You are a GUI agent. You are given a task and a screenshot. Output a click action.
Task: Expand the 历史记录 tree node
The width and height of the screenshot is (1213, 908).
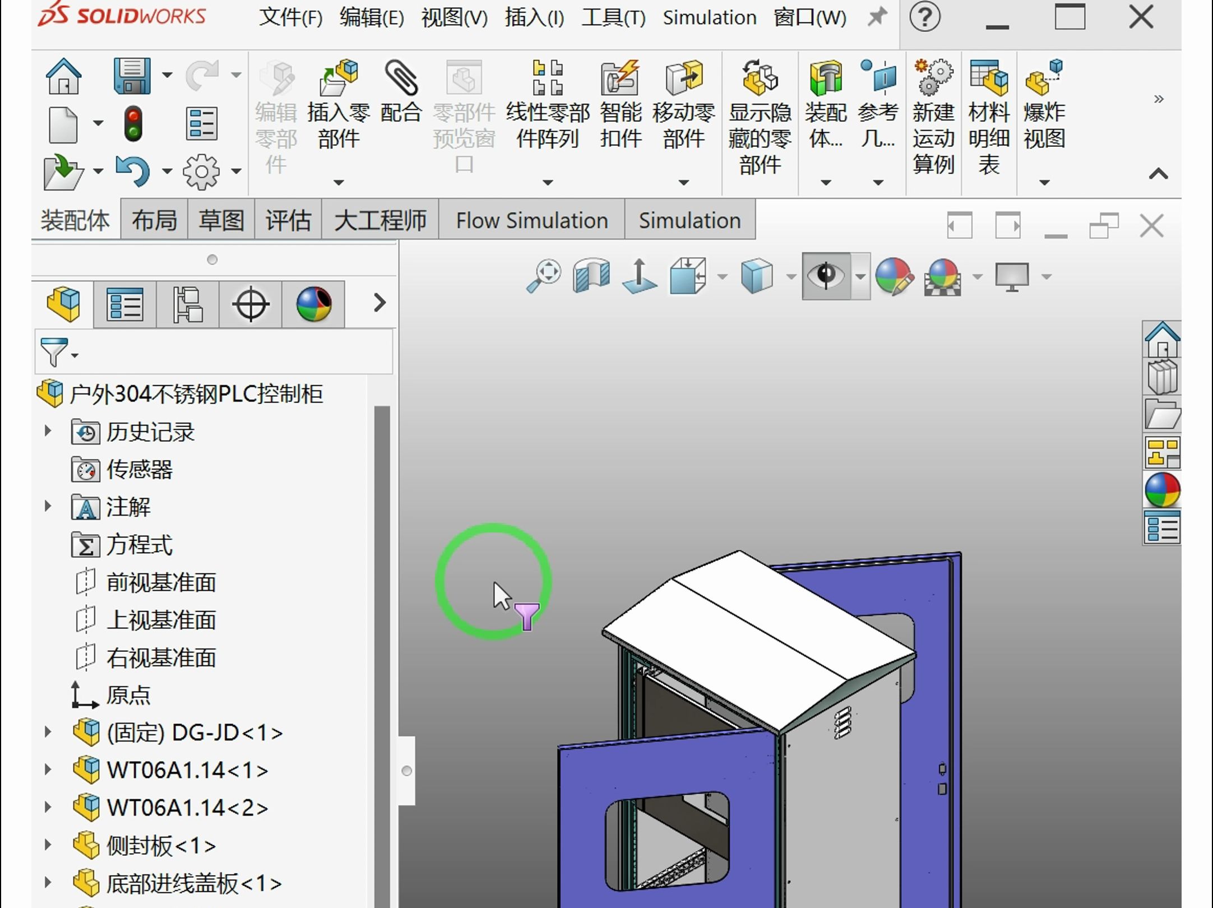[48, 431]
